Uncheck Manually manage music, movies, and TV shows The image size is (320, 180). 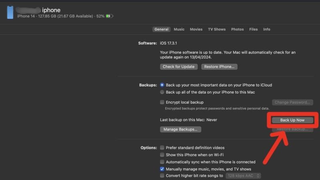click(x=162, y=169)
